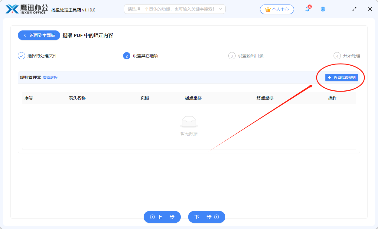This screenshot has width=378, height=229.
Task: Click the crown icon inside 个人中心 button
Action: pos(267,9)
